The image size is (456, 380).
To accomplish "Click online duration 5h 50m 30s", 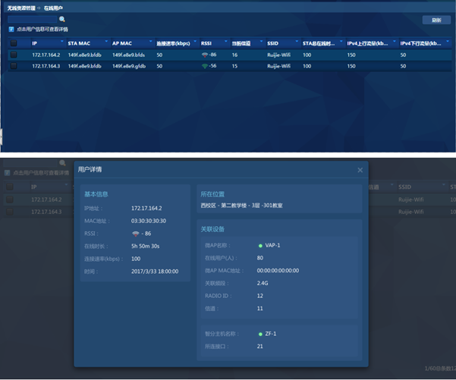I will [x=145, y=247].
